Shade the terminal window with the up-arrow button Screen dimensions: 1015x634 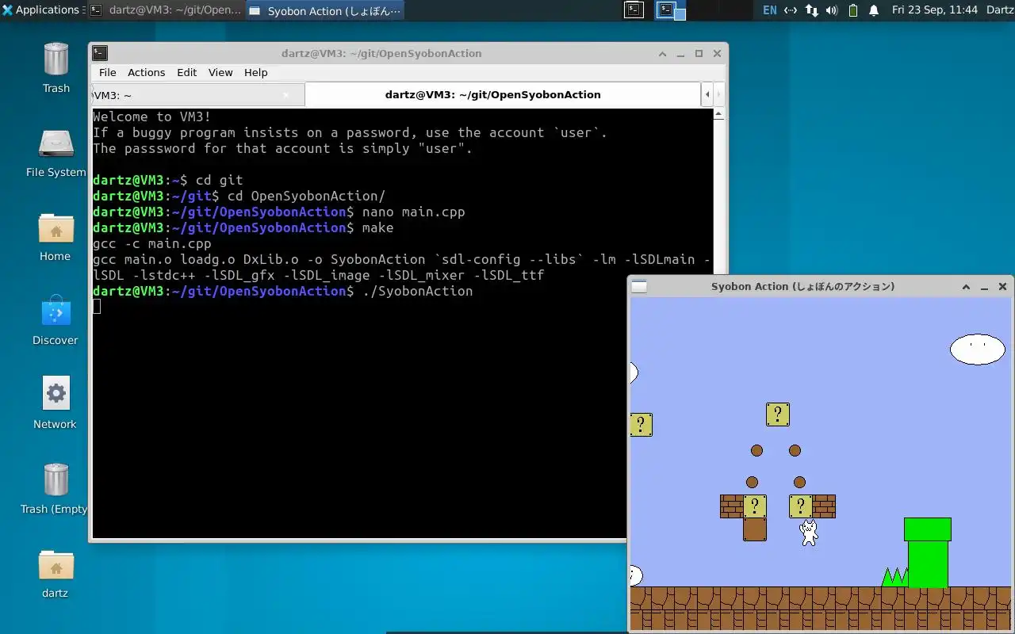[x=663, y=54]
